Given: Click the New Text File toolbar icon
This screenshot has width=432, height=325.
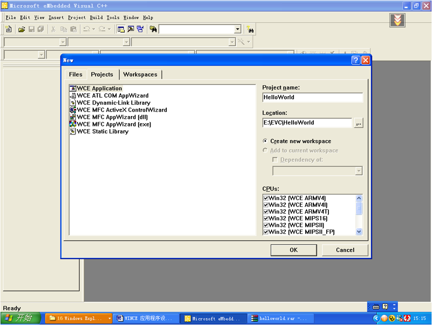Looking at the screenshot, I should (8, 29).
